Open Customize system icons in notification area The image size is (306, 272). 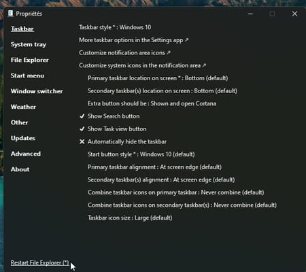click(142, 65)
